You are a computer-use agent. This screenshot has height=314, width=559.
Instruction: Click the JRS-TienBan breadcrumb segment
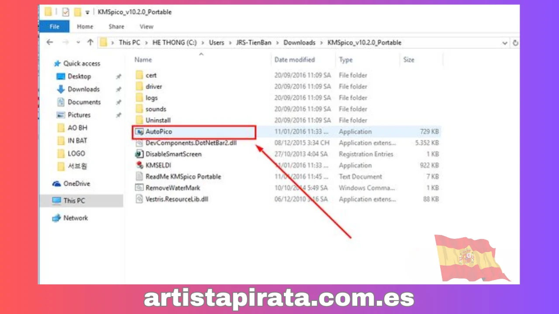(x=254, y=42)
